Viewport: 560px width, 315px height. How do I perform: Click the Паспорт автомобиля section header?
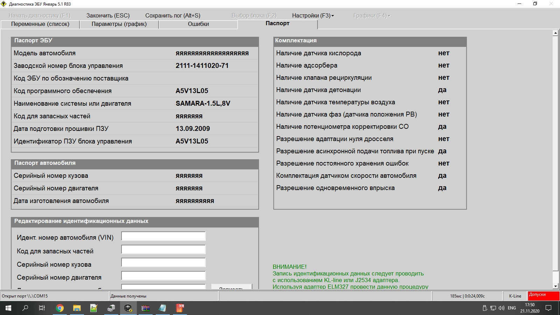(135, 164)
